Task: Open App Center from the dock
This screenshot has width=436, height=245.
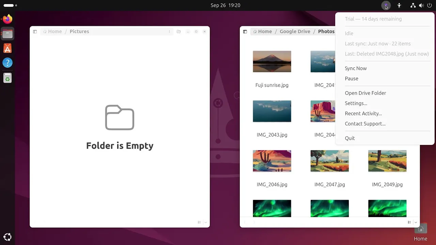Action: (x=7, y=48)
